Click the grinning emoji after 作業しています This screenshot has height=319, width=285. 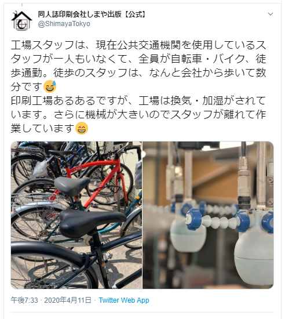tap(82, 128)
